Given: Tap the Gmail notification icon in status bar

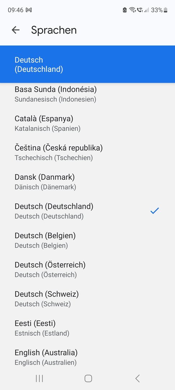Looking at the screenshot, I should (29, 10).
